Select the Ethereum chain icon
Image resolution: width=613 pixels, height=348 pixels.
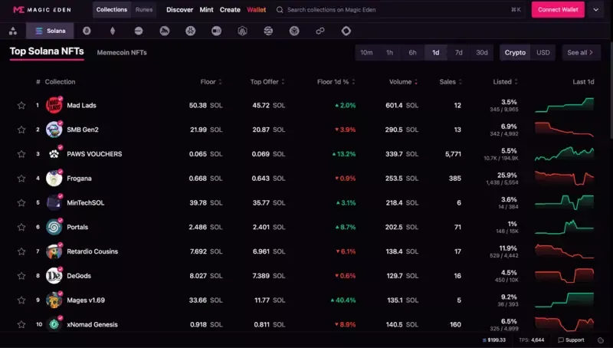tap(113, 31)
